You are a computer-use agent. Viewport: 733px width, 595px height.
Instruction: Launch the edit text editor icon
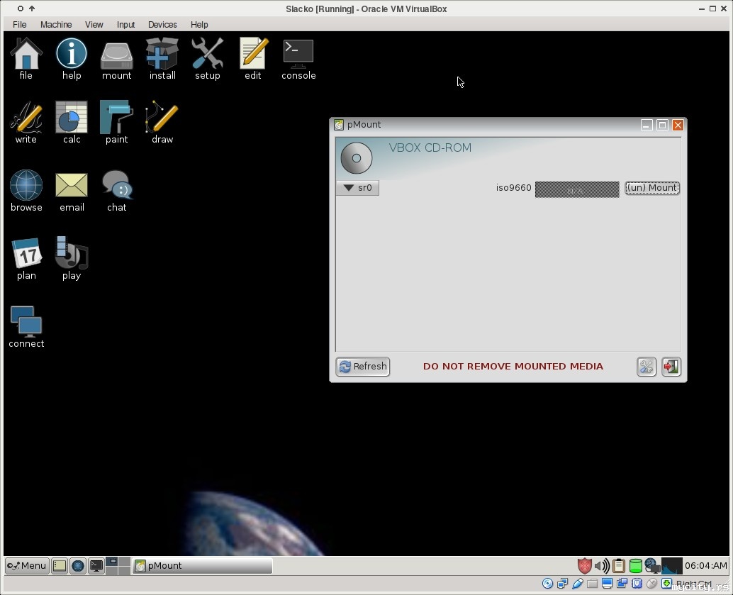click(253, 58)
